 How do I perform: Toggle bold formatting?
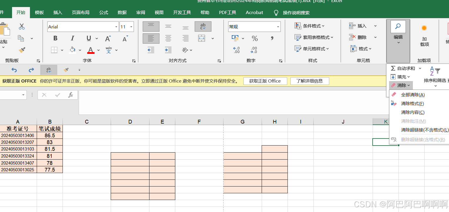(55, 38)
